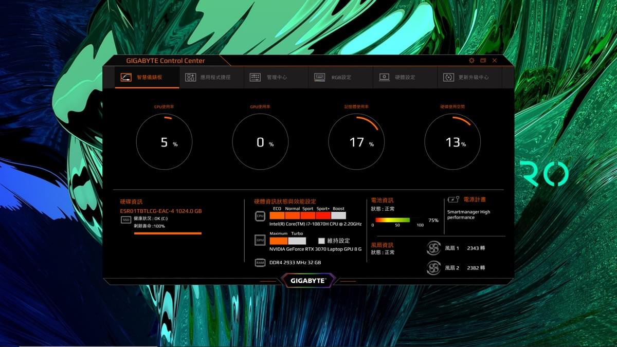Click the 硬碟使用空間 gauge showing 13%
617x347 pixels.
pos(452,142)
